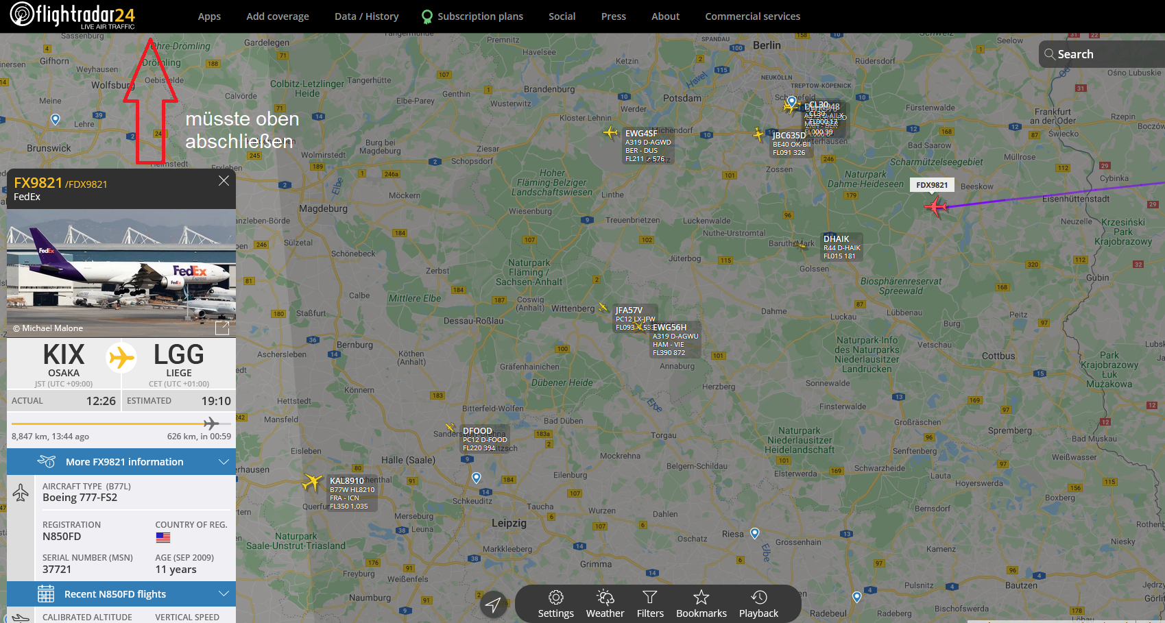Click the aircraft icon left of More information

[46, 461]
